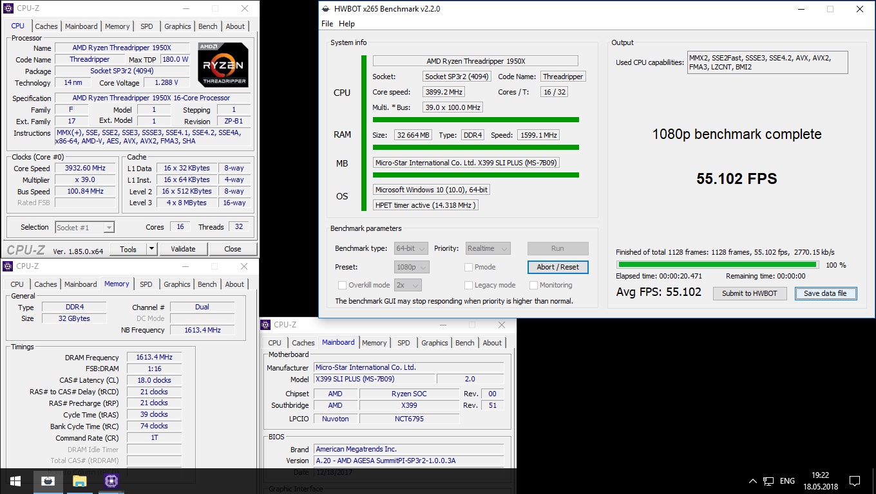The image size is (876, 494).
Task: Click the CPU-Z title bar icon in top window
Action: point(8,9)
